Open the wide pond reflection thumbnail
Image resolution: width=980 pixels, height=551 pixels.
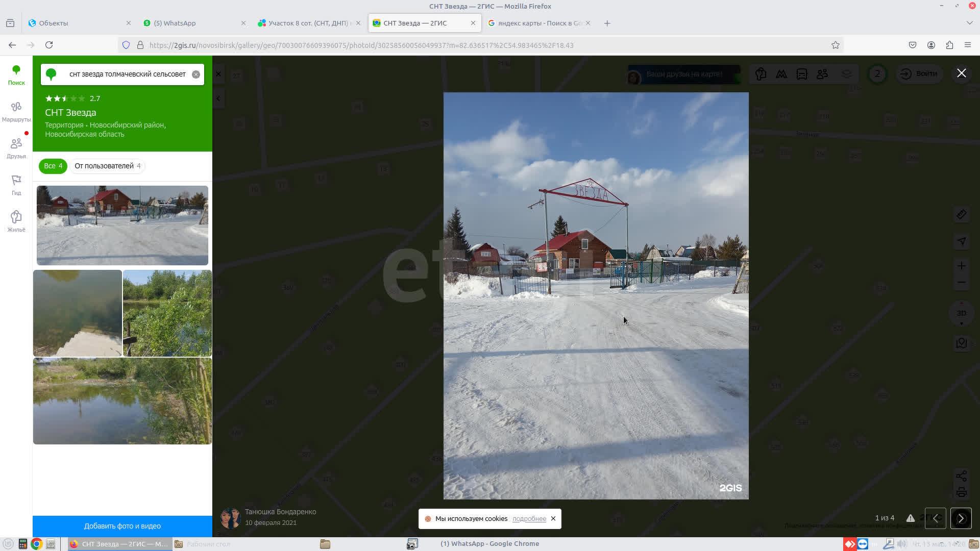point(122,401)
